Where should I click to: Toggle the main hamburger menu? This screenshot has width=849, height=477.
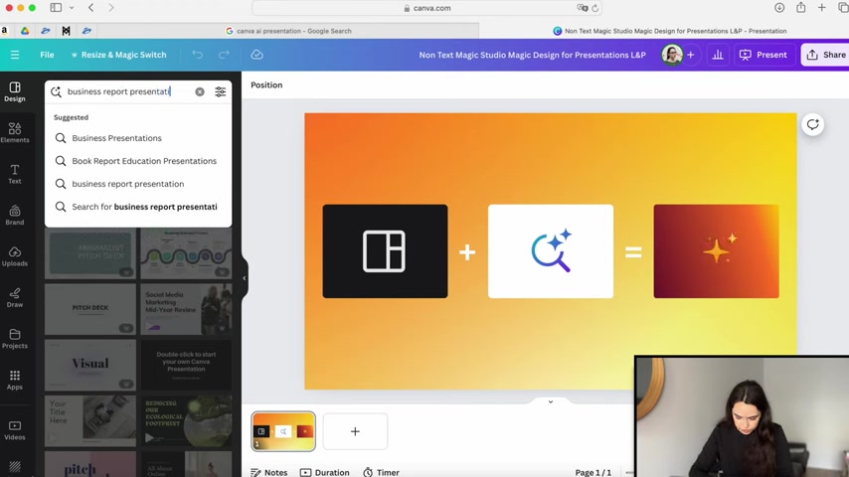pos(15,55)
